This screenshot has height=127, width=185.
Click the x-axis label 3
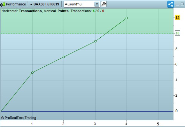click(x=95, y=124)
